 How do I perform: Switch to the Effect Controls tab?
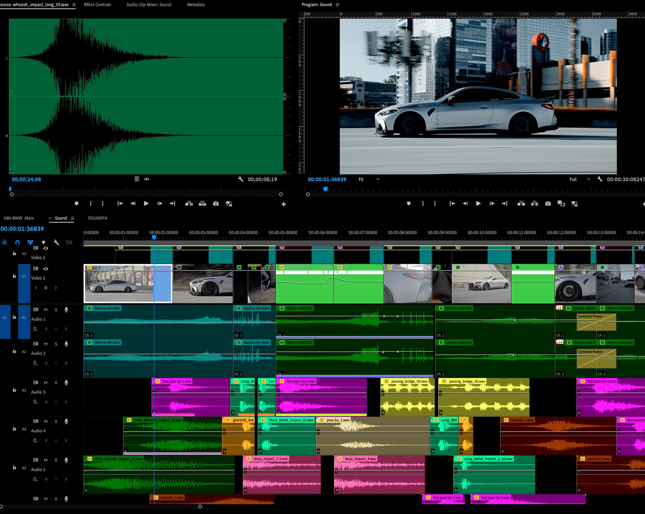[97, 4]
